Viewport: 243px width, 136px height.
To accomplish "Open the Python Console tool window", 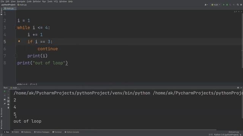I will pyautogui.click(x=72, y=132).
